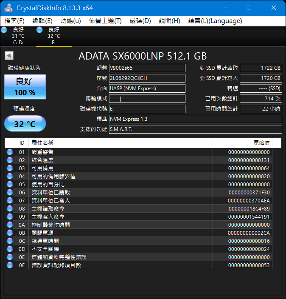Click the 已用時間總計 value 22 小時

[x=261, y=109]
